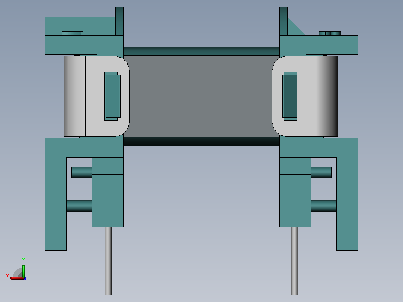This screenshot has height=302, width=403.
Task: Select the right tall teal slide block
Action: [295, 200]
